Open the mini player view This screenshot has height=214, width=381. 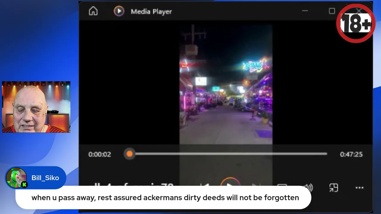click(333, 188)
